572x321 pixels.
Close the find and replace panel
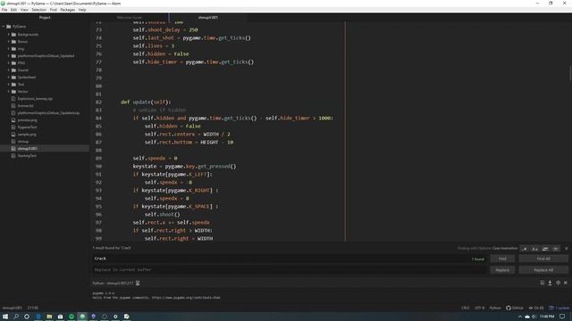(566, 249)
